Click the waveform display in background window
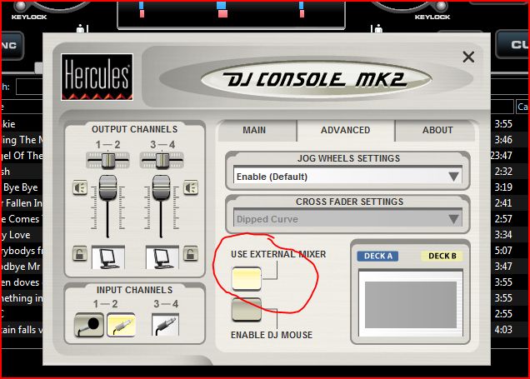 [x=231, y=14]
